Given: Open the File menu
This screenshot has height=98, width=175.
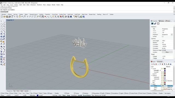Looking at the screenshot, I should pyautogui.click(x=1, y=5).
